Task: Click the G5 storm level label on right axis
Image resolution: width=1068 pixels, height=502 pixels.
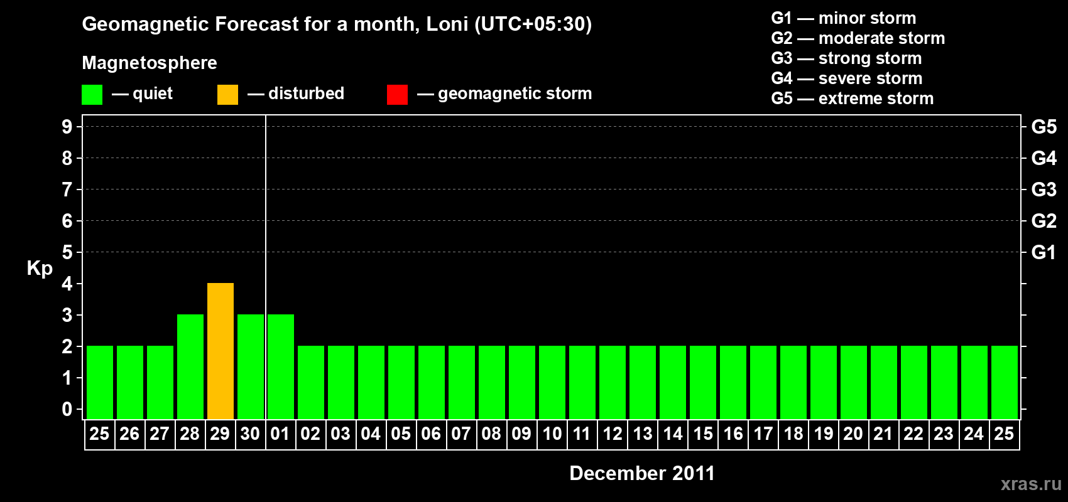Action: [x=1044, y=127]
